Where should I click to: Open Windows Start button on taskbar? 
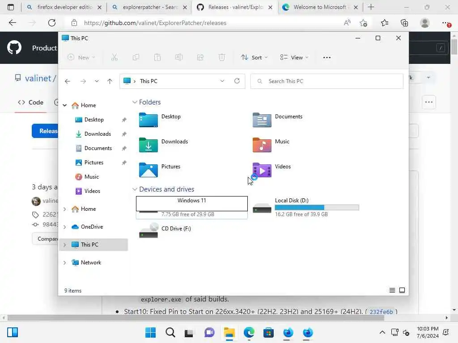[x=150, y=332]
